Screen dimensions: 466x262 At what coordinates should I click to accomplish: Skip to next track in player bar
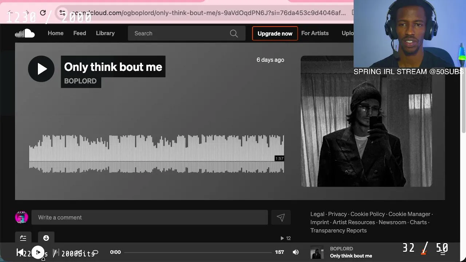pos(56,252)
